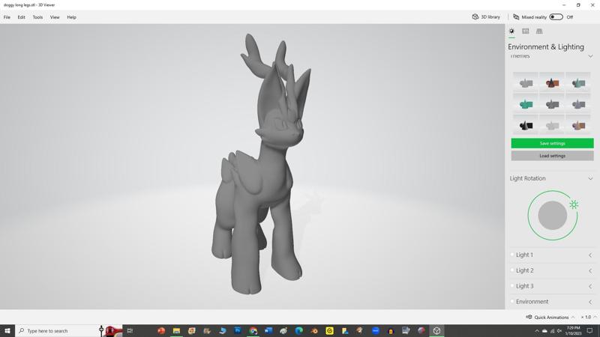Toggle the Environment checkbox

512,302
